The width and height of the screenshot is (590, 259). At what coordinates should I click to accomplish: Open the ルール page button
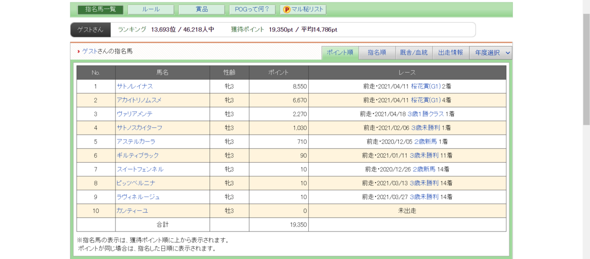click(151, 9)
